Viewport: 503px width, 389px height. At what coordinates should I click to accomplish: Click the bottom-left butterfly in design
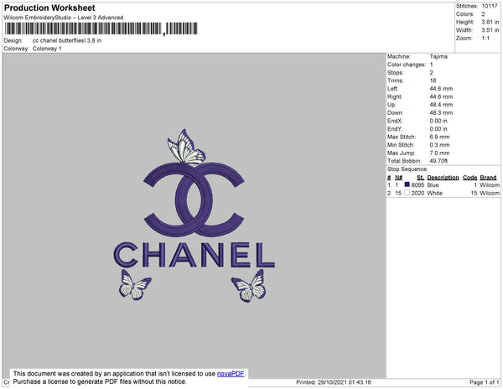pyautogui.click(x=135, y=285)
